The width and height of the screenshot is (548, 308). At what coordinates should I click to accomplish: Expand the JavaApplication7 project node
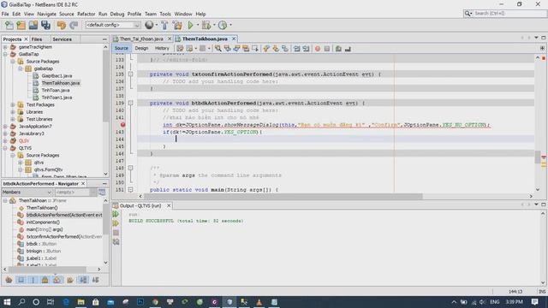point(5,127)
